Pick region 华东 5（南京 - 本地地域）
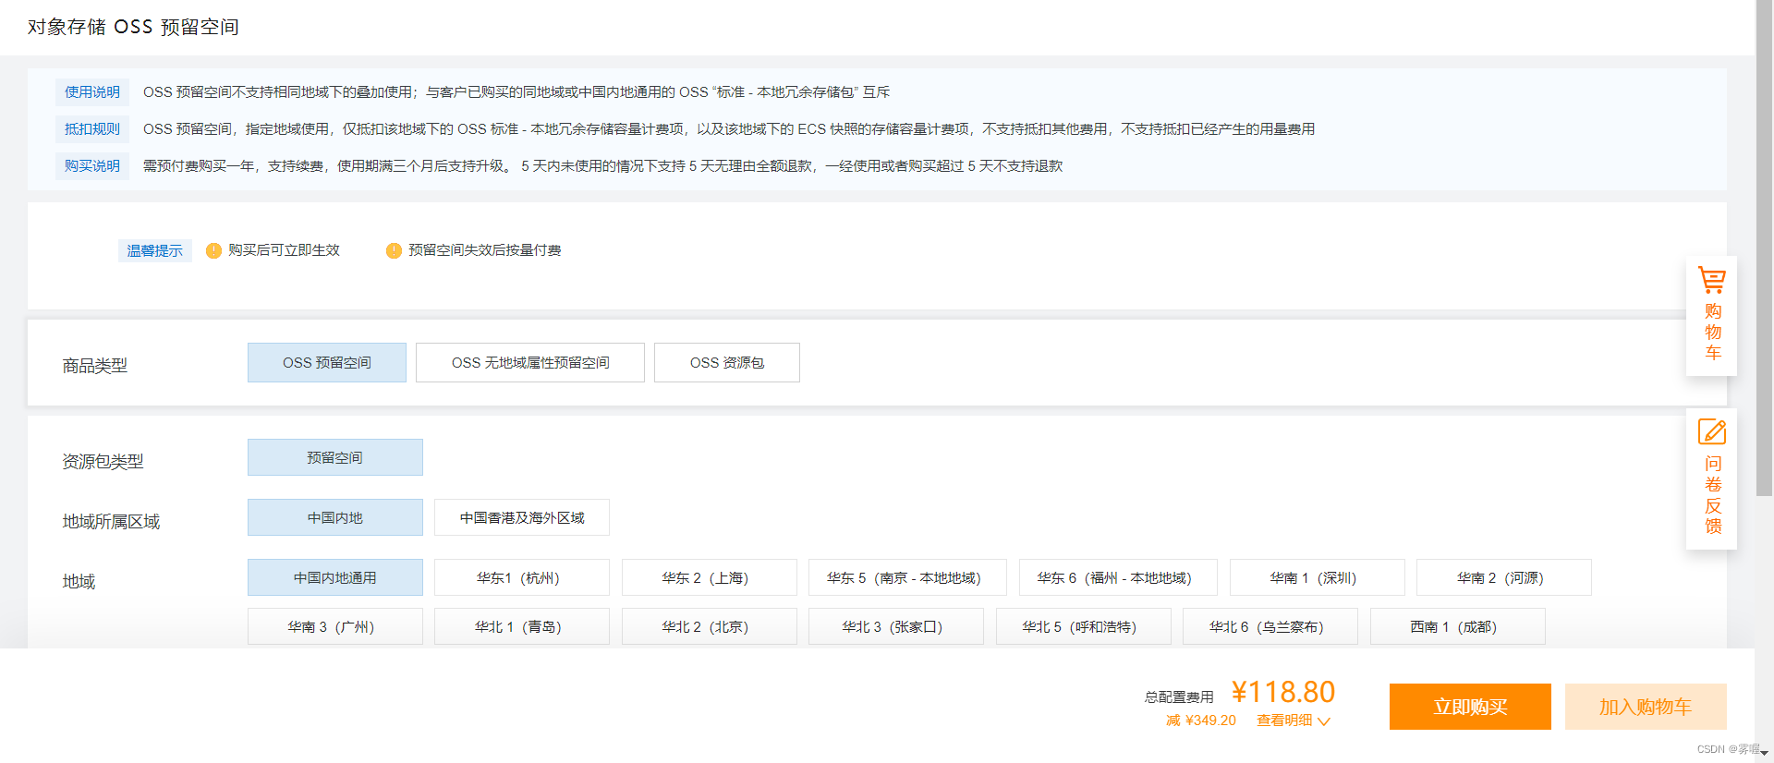This screenshot has height=763, width=1774. (x=908, y=577)
